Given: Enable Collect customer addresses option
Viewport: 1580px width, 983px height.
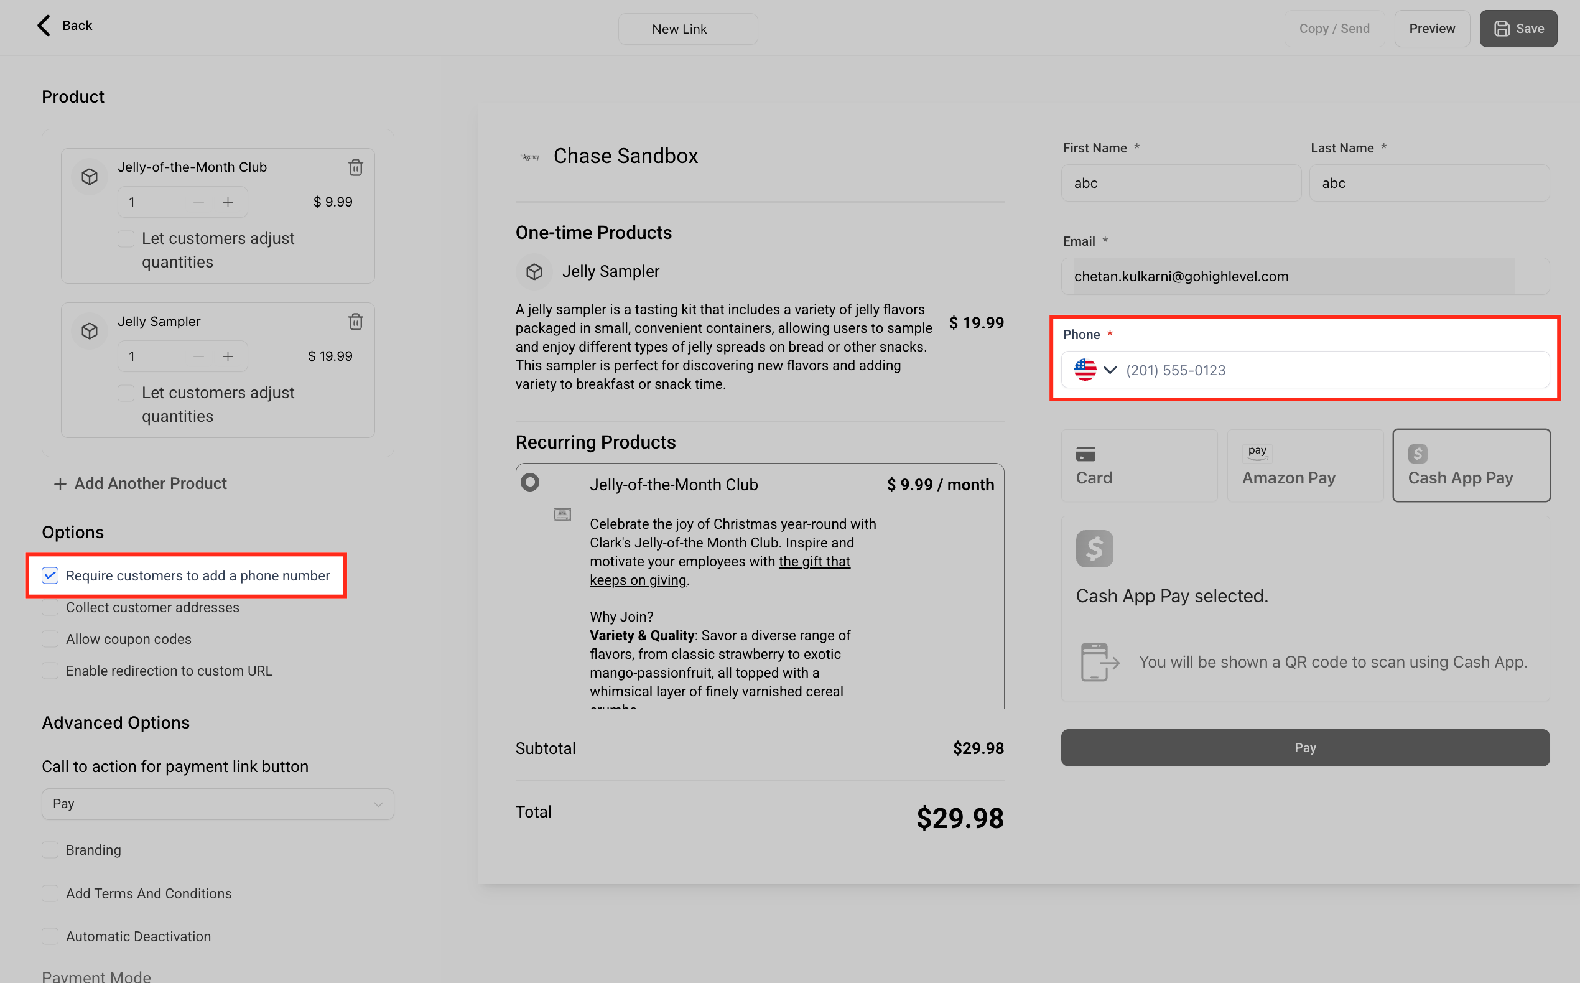Looking at the screenshot, I should coord(50,607).
